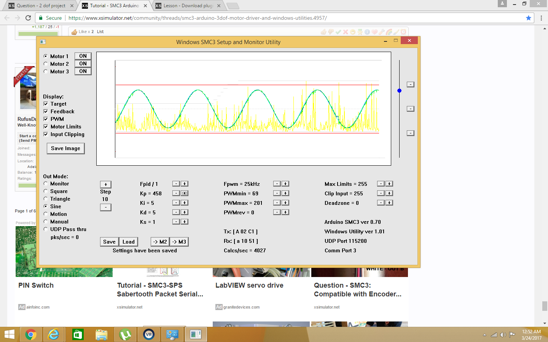Click the Chrome icon in the taskbar
The width and height of the screenshot is (548, 342).
[31, 334]
